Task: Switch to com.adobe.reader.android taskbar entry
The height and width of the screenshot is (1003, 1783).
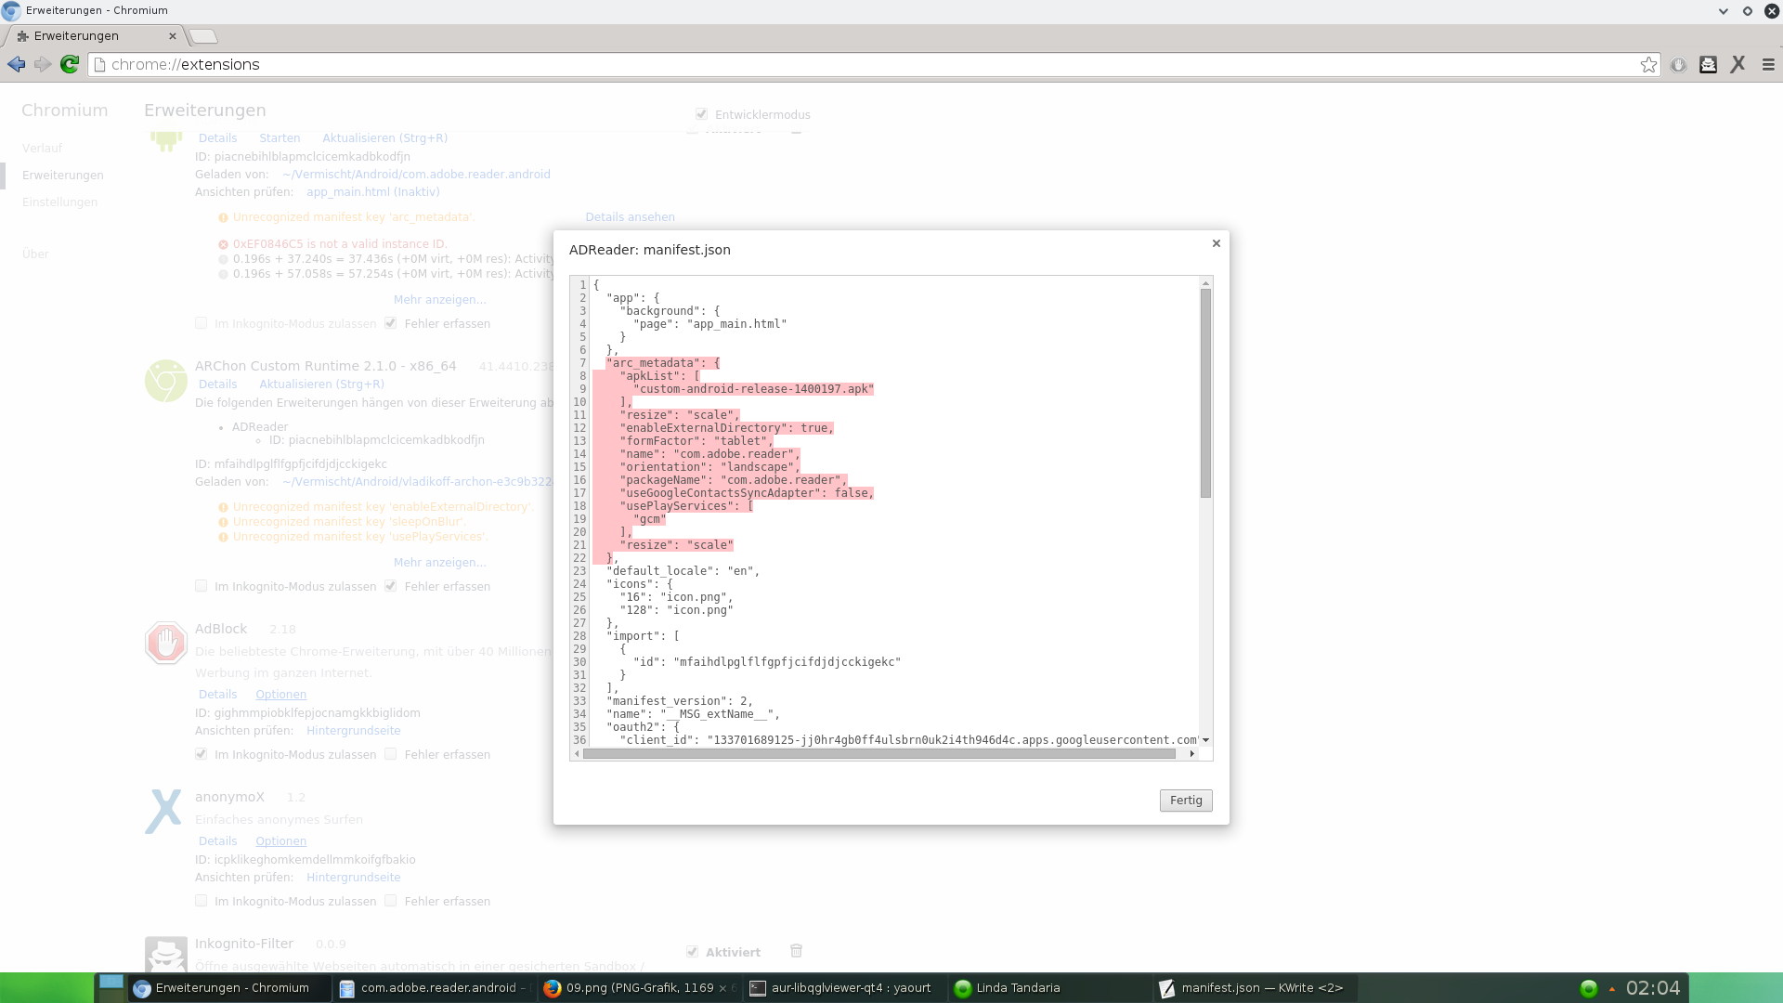Action: tap(435, 988)
